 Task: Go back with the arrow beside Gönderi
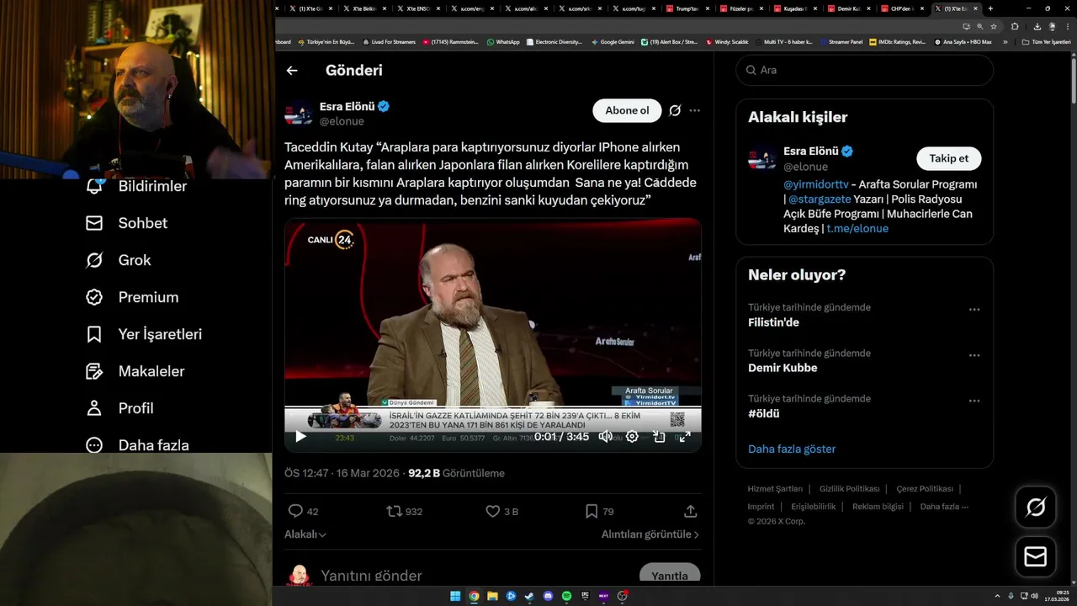292,71
